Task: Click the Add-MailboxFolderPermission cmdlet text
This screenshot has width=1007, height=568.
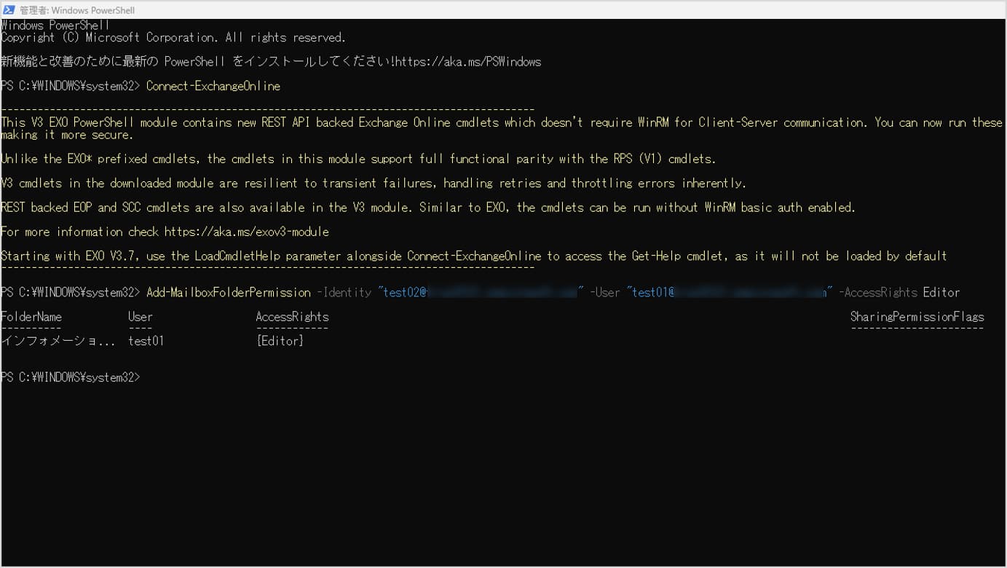Action: pyautogui.click(x=228, y=292)
